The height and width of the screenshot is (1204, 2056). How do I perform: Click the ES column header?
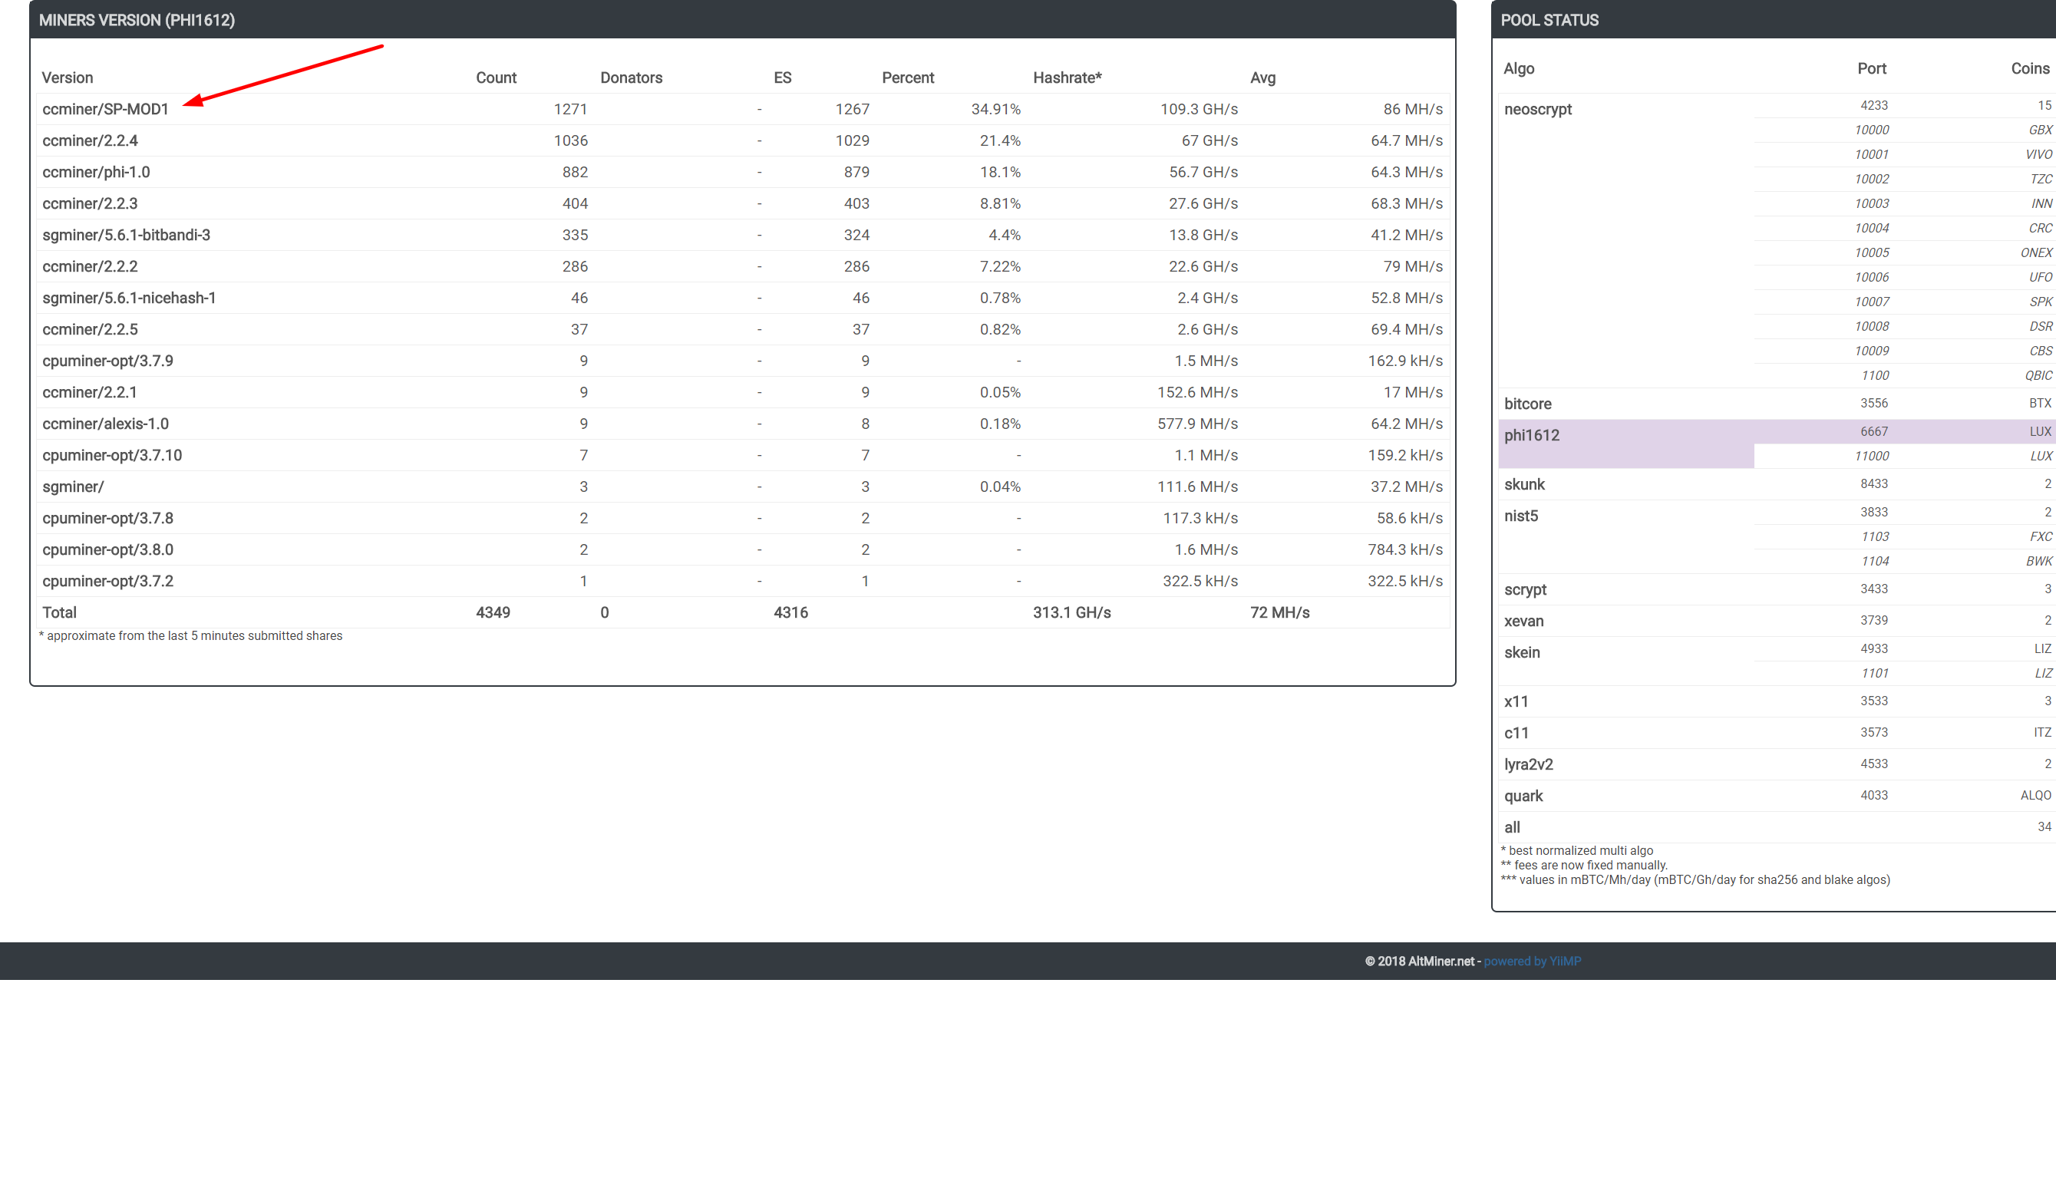[783, 78]
